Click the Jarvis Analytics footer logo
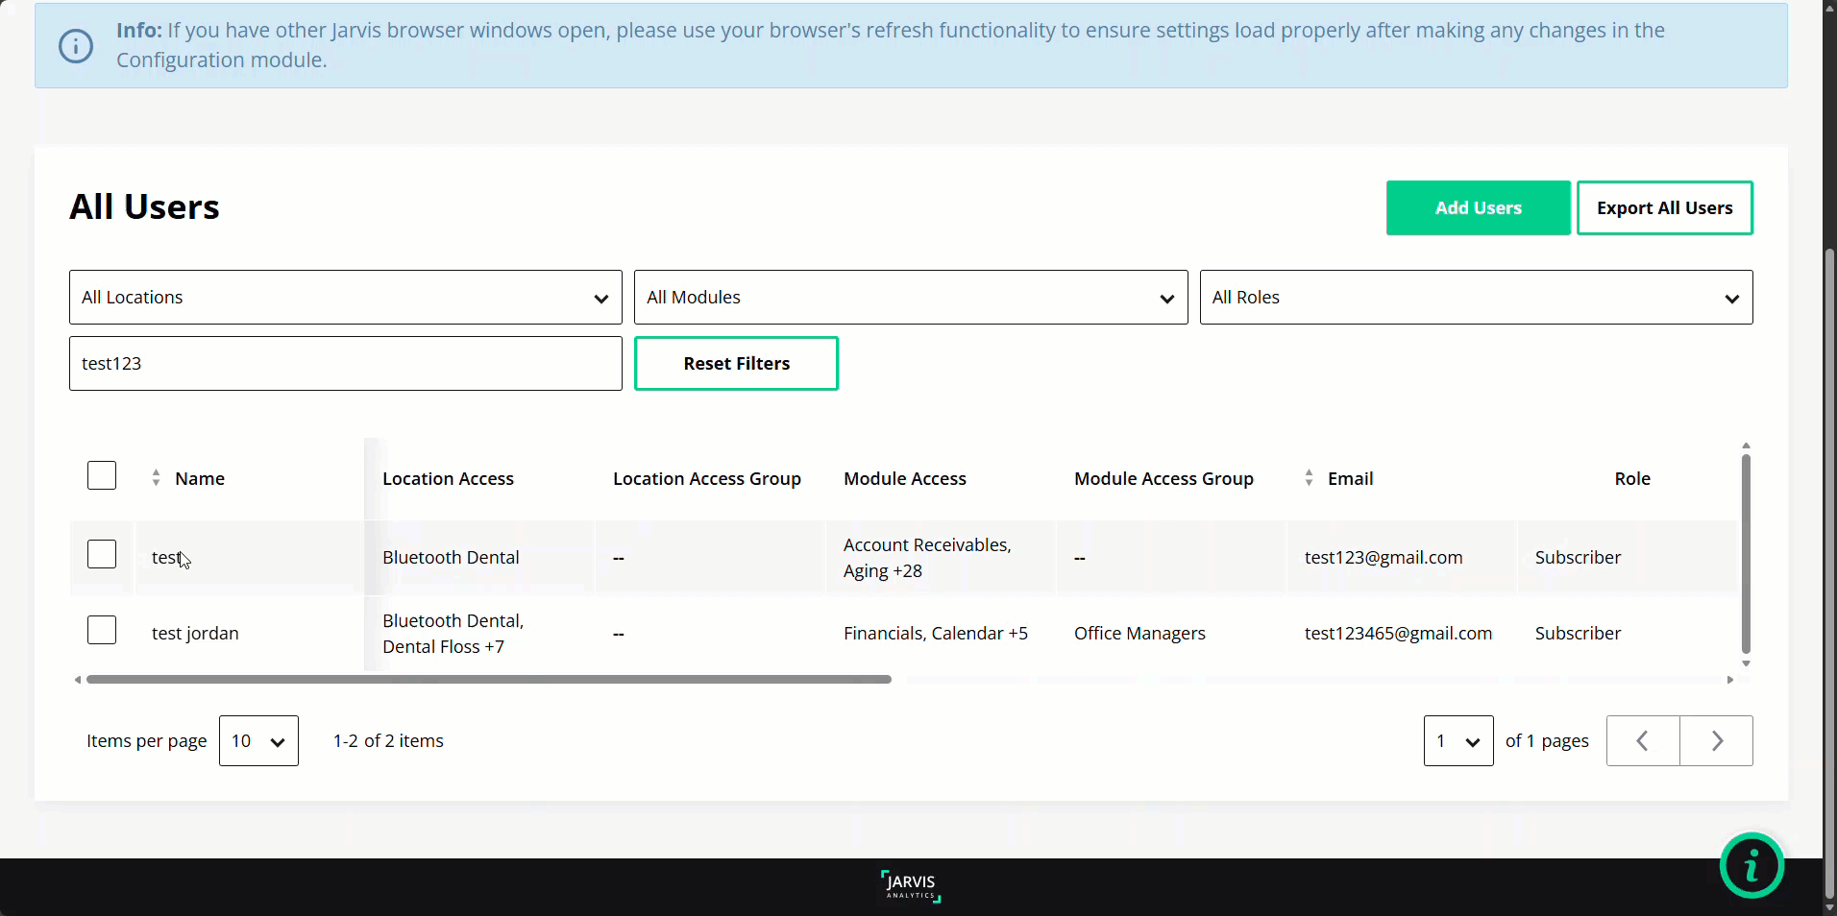The height and width of the screenshot is (916, 1837). (x=910, y=885)
